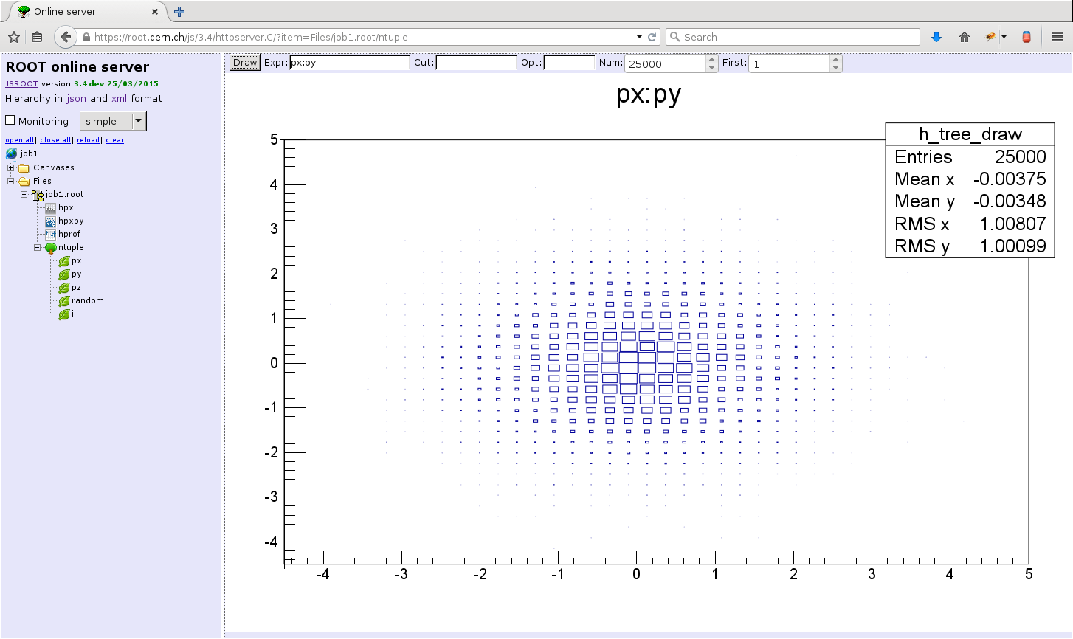Reload the page using the refresh icon
This screenshot has height=639, width=1073.
pos(652,37)
